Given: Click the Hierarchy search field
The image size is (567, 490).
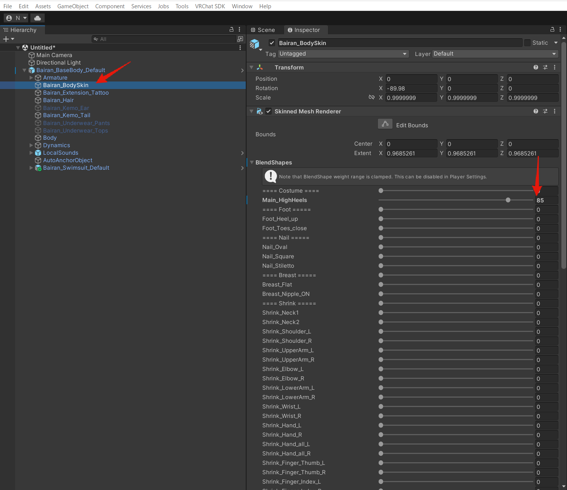Looking at the screenshot, I should click(164, 39).
